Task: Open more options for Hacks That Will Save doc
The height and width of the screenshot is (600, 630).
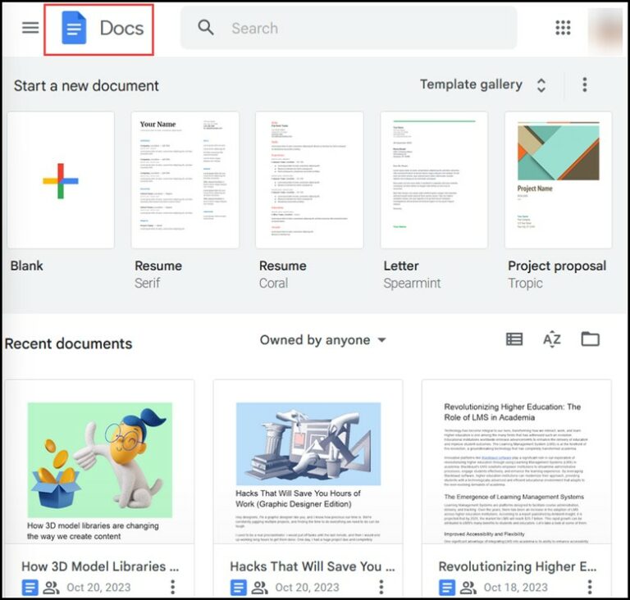Action: coord(381,587)
